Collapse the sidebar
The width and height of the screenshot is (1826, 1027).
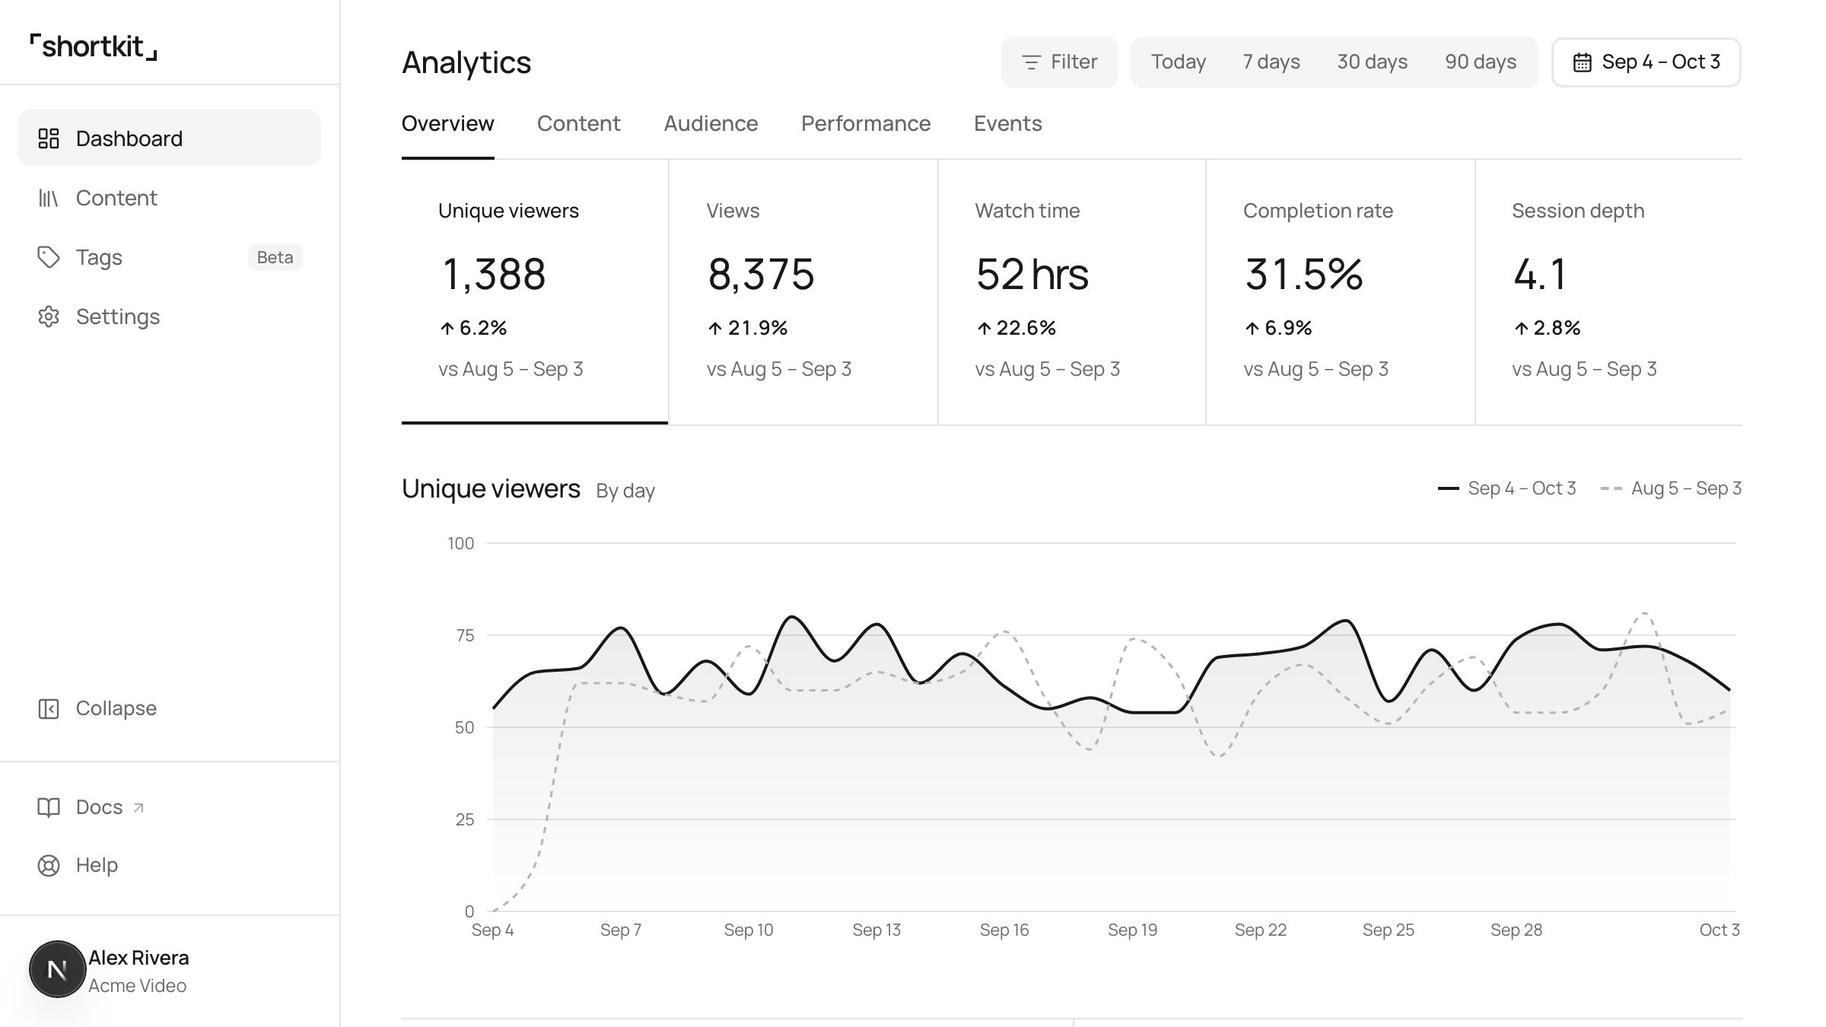[x=170, y=708]
